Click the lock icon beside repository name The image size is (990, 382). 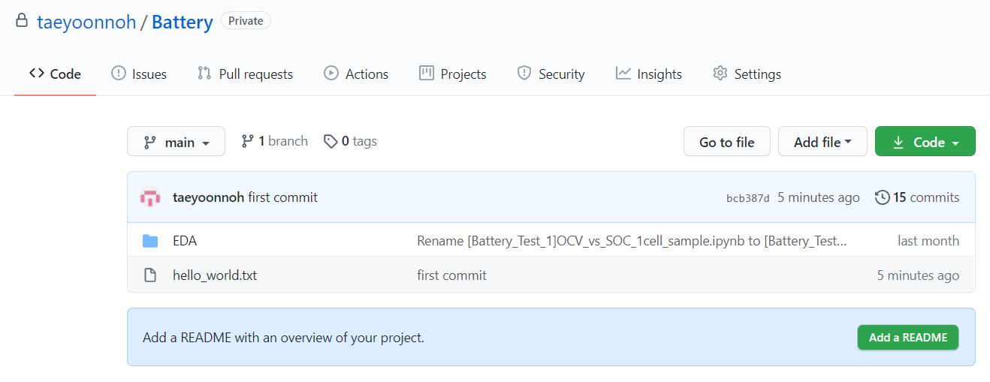pos(22,21)
